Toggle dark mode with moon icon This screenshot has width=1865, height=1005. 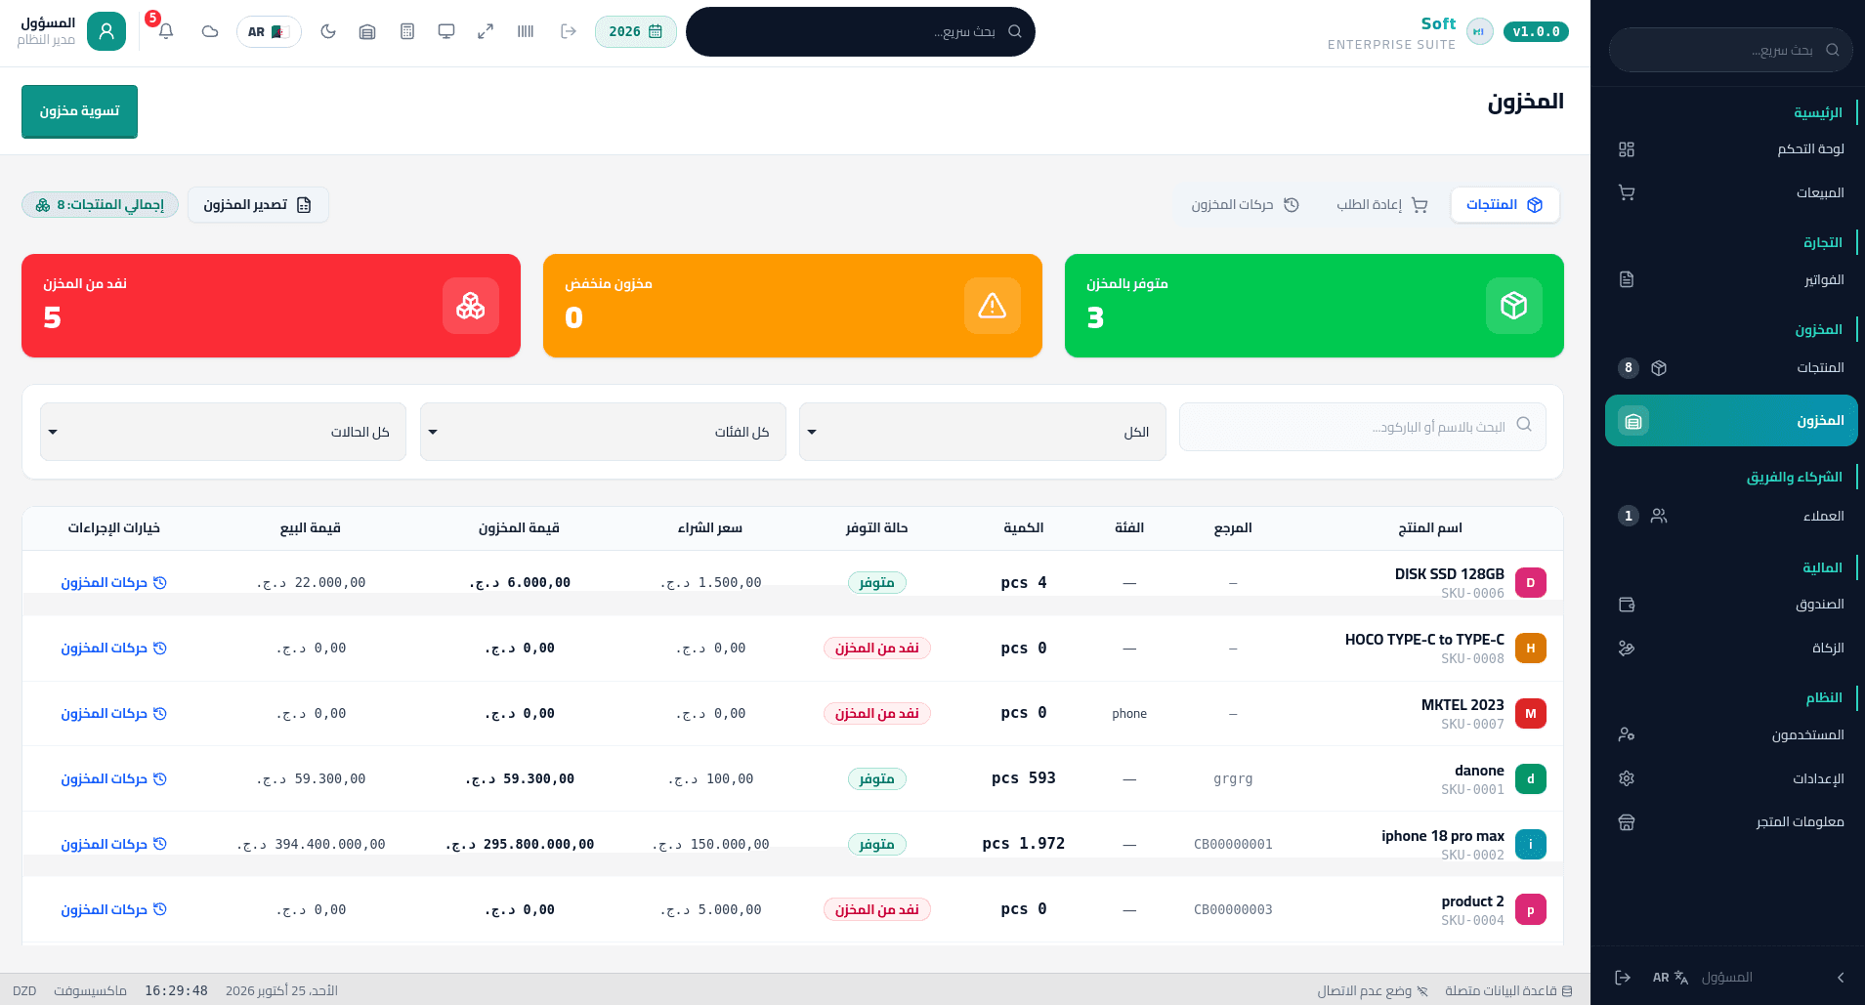click(328, 31)
